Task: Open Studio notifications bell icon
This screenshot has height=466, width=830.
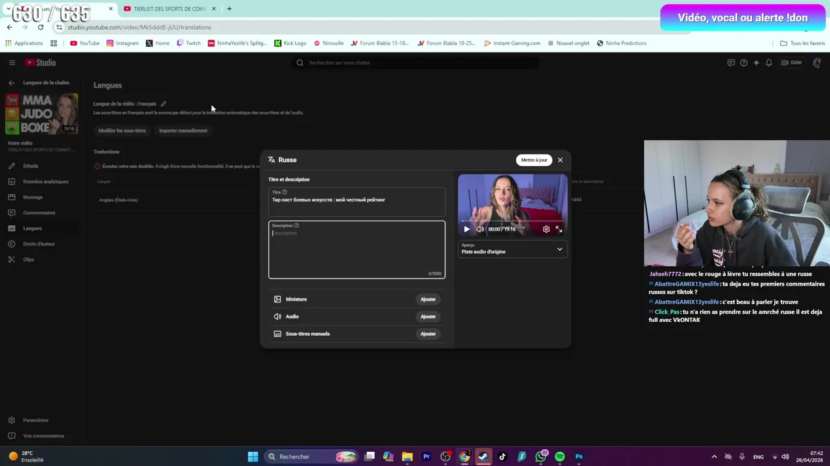Action: point(769,63)
